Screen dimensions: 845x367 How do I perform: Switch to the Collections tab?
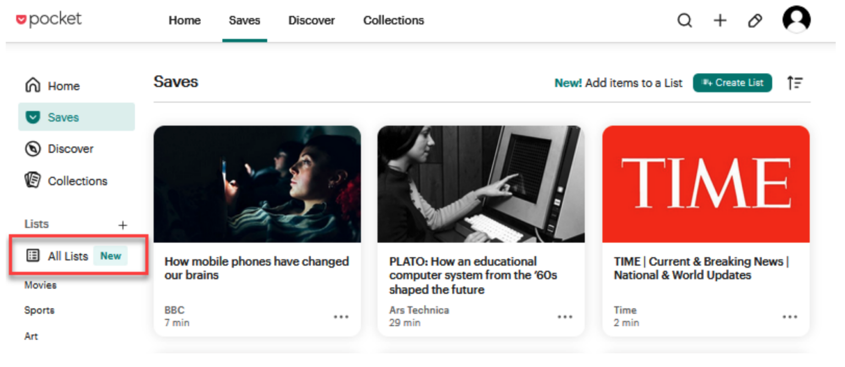point(393,20)
